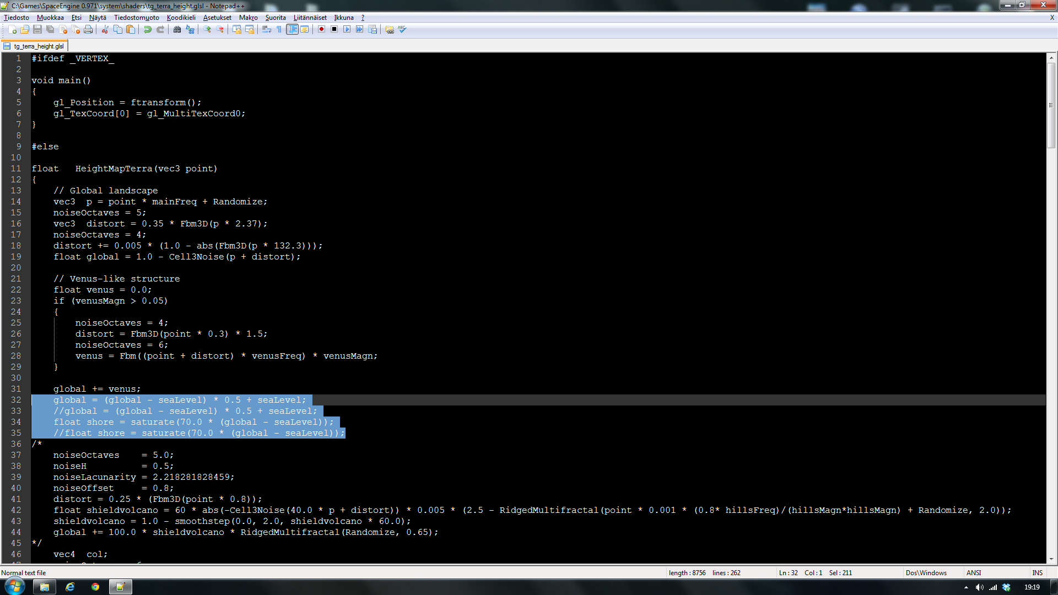This screenshot has width=1058, height=595.
Task: Click the INS mode indicator in status bar
Action: click(1037, 573)
